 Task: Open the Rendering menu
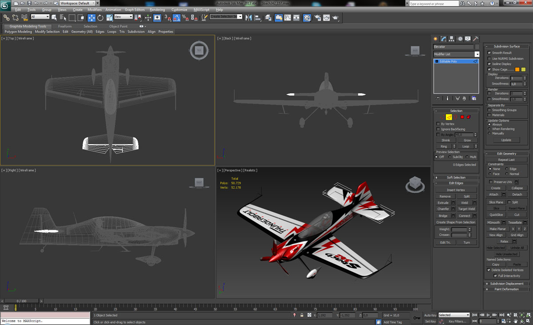[157, 9]
